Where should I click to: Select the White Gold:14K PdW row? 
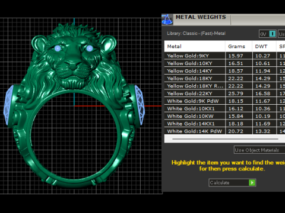[224, 131]
